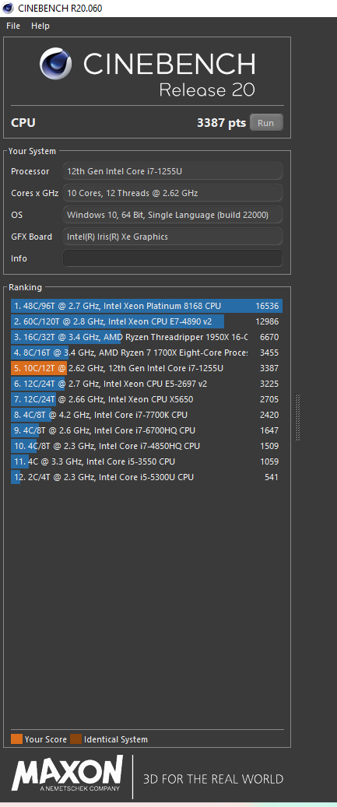Click the Processor field showing i7-1255U
Viewport: 337px width, 807px height.
click(x=173, y=171)
